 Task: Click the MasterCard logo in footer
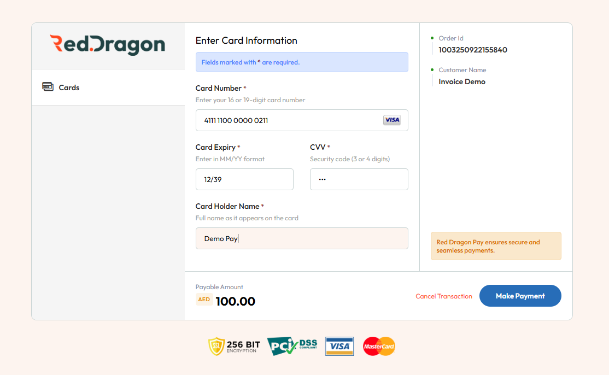[379, 346]
